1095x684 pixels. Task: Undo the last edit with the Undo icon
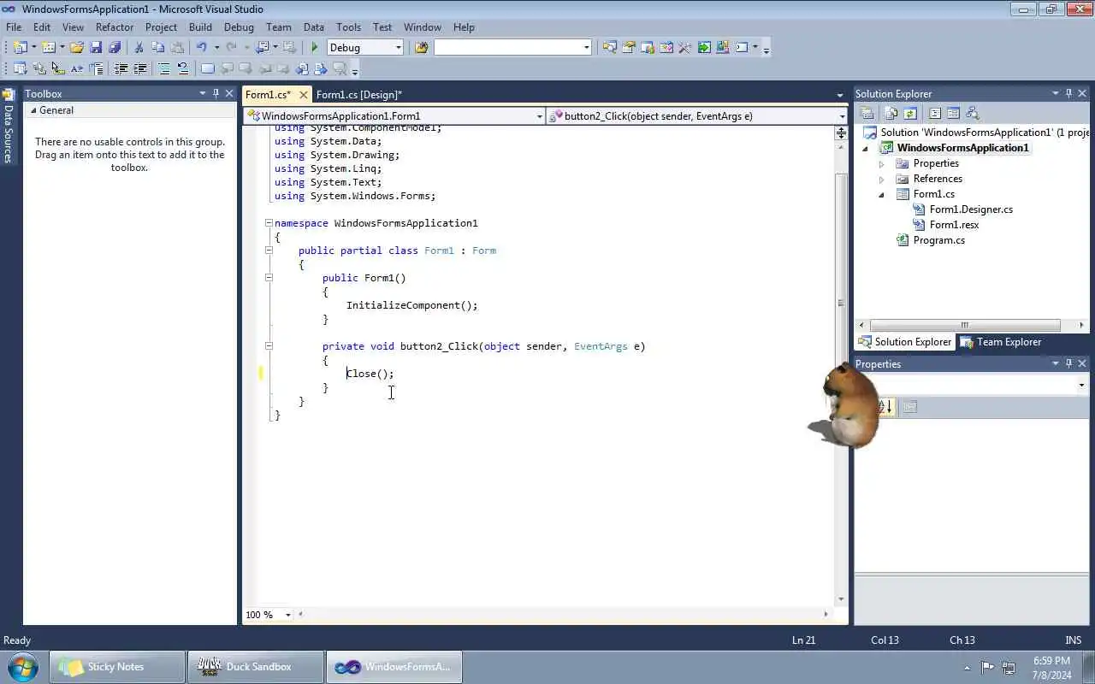(202, 48)
